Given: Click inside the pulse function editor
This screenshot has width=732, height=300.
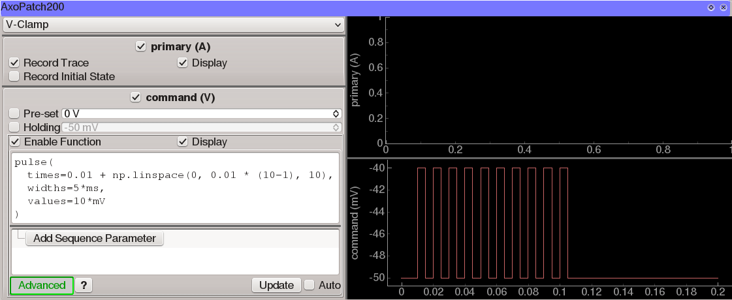Looking at the screenshot, I should [x=175, y=188].
